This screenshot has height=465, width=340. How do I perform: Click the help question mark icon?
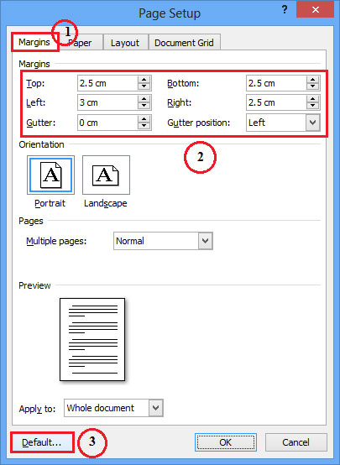pos(285,10)
